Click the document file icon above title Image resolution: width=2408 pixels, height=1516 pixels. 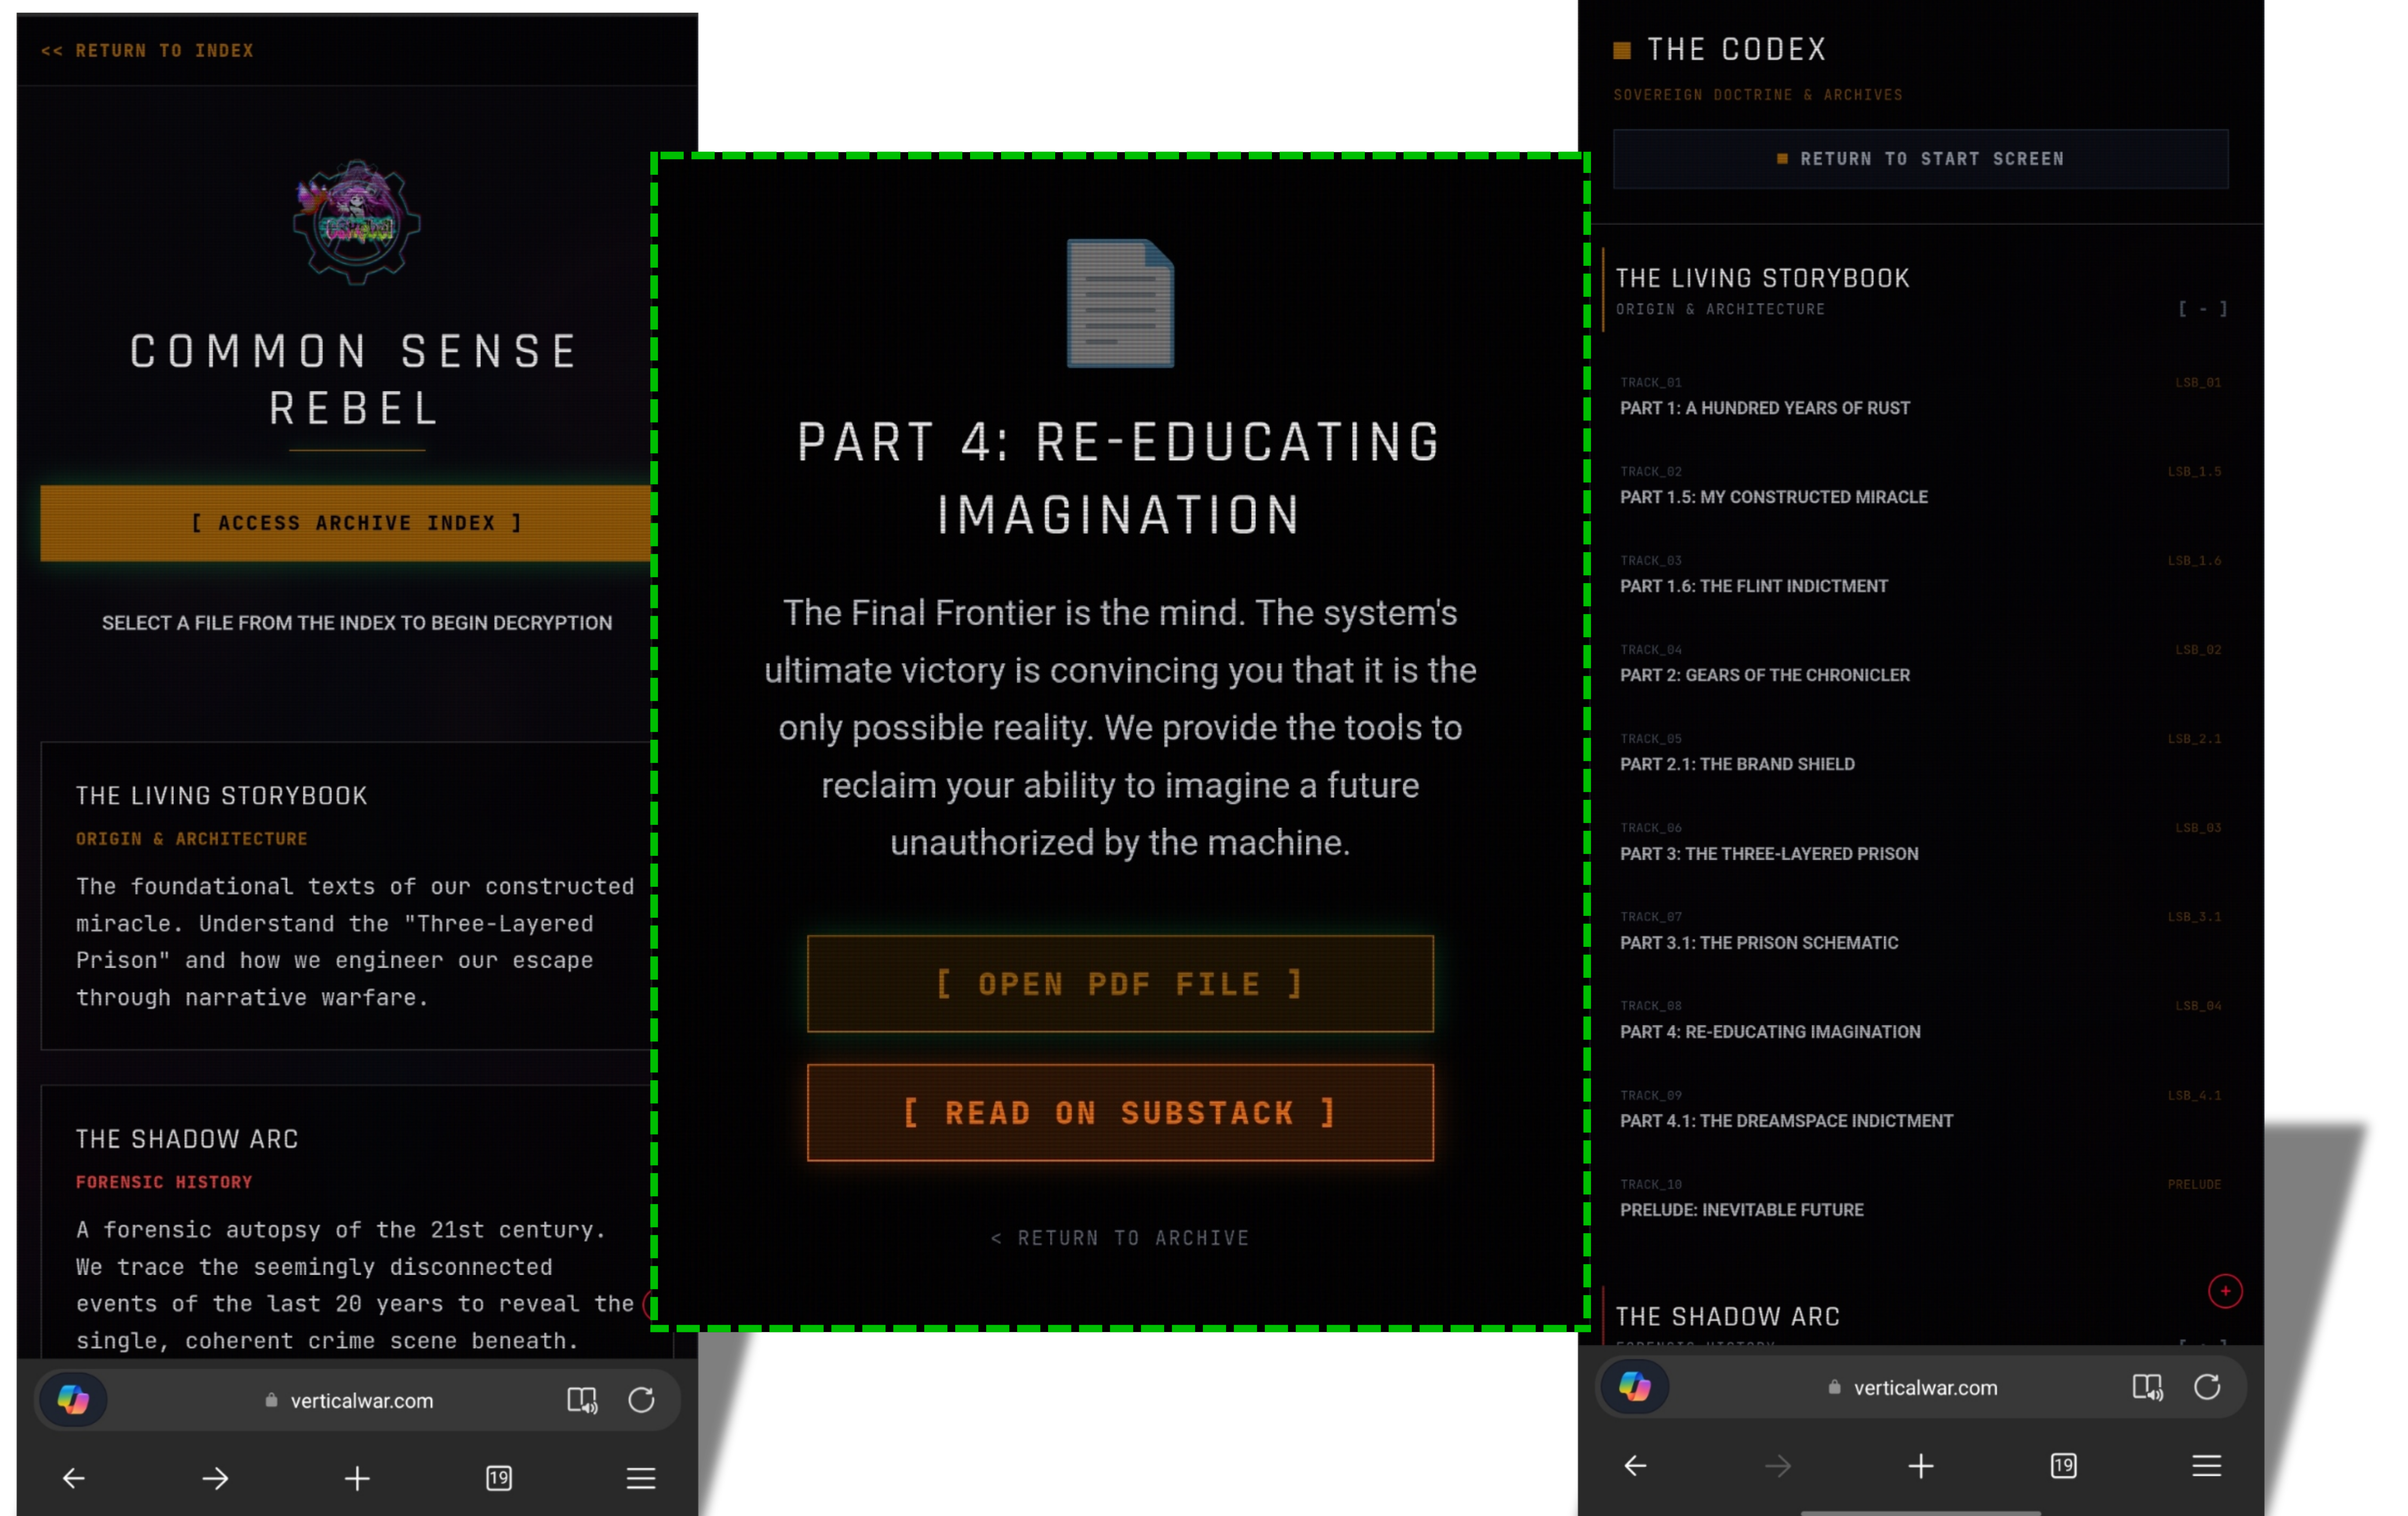(x=1120, y=304)
